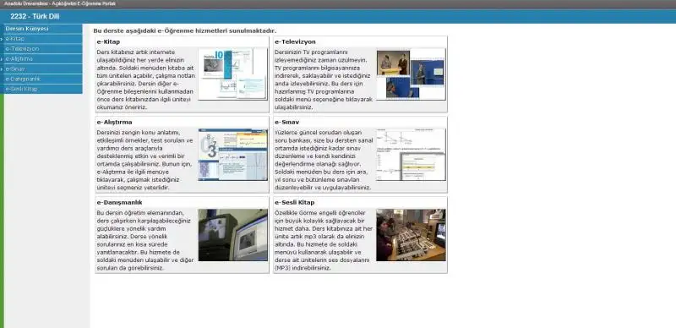Expand the arrow beside e-Sınav menu item

(x=3, y=69)
